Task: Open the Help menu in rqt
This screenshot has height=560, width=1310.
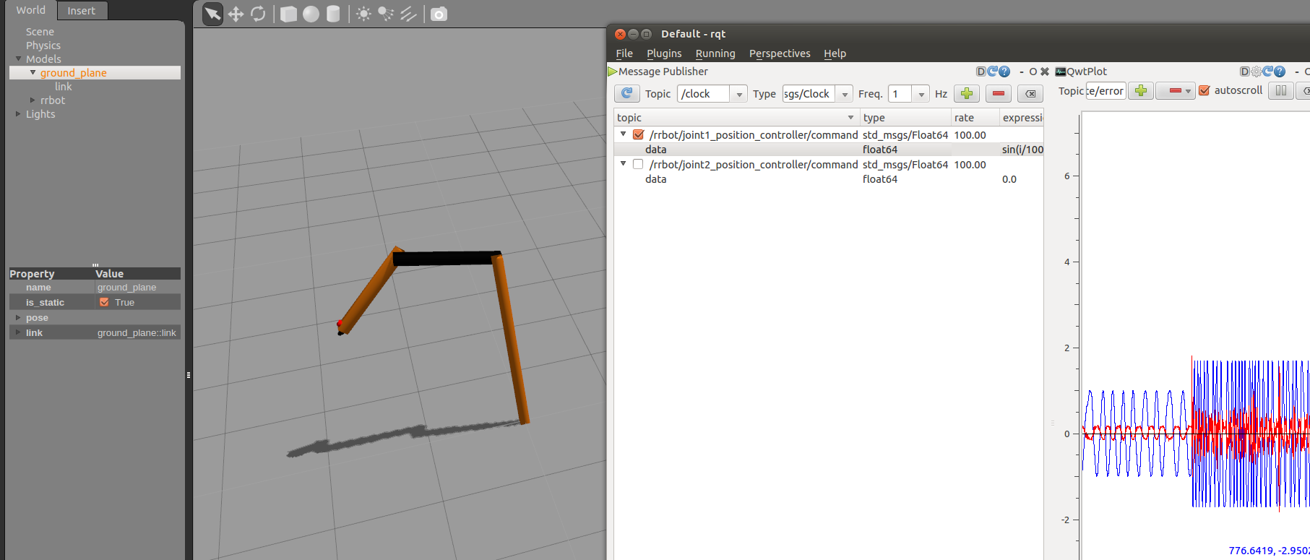Action: pos(835,53)
